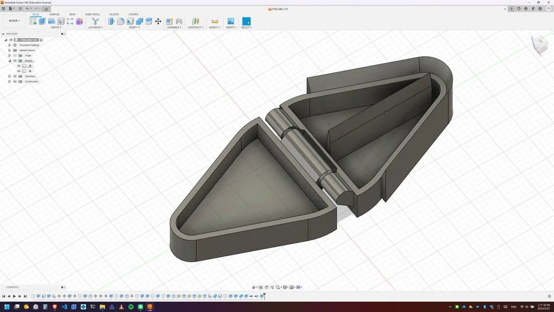Click the Fillet tool in Modify

(121, 21)
